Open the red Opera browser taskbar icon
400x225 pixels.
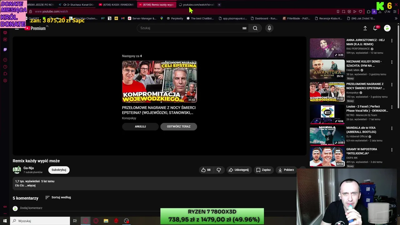[x=96, y=221]
